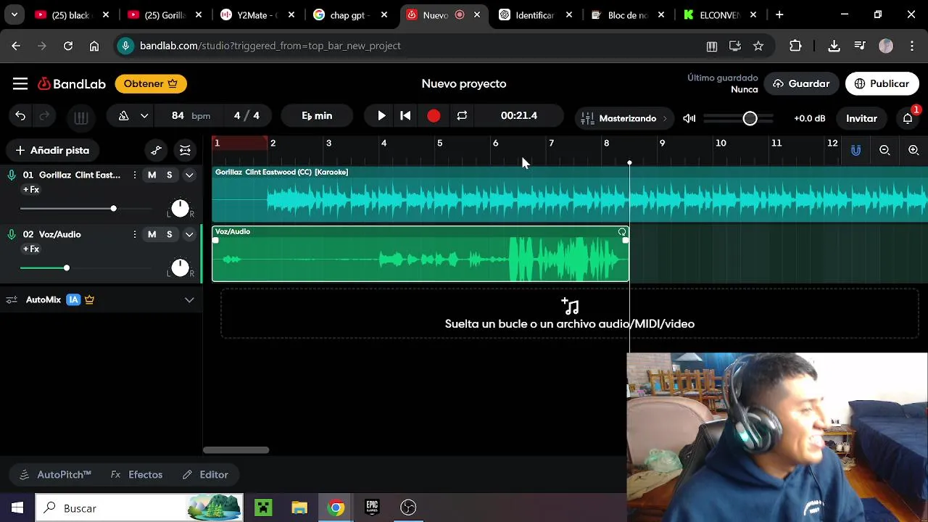Screen dimensions: 928x522
Task: Mute the Gorillaz Clint Eastwood track
Action: [152, 175]
